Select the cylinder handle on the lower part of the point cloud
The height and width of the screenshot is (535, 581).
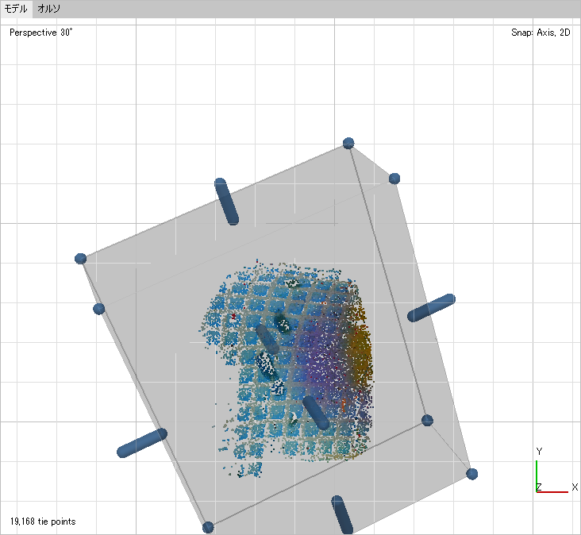point(316,413)
